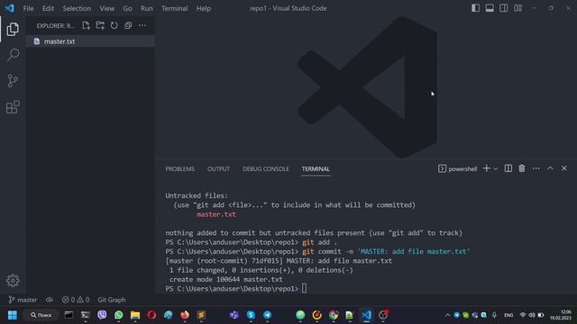Checkout branch via master in status bar
This screenshot has width=577, height=324.
coord(23,300)
